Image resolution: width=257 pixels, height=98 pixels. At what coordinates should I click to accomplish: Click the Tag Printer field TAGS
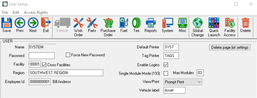click(171, 56)
